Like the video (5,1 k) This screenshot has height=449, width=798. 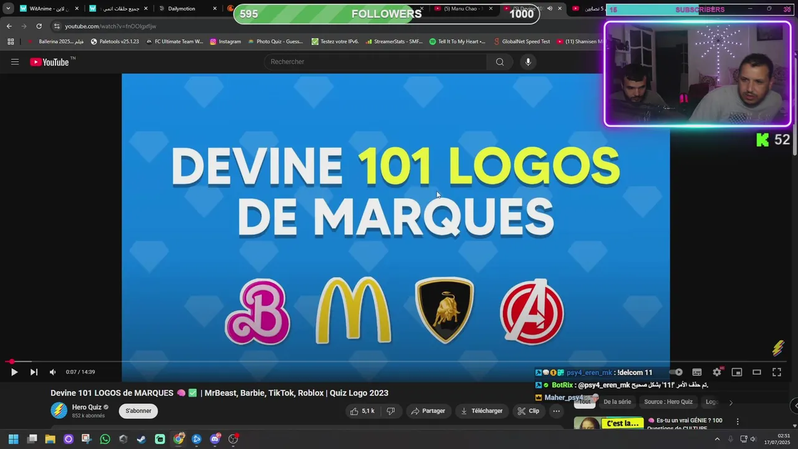coord(362,411)
